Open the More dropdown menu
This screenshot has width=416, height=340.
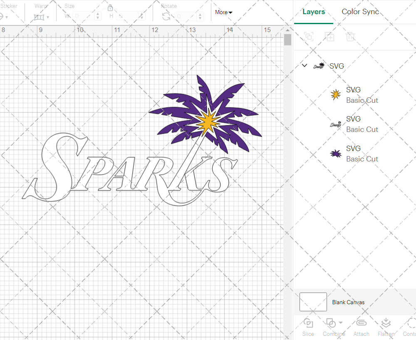(x=223, y=12)
